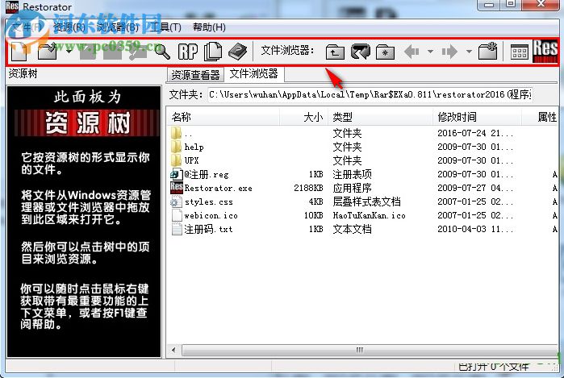Select the UPX folder icon
The image size is (564, 378).
[x=176, y=160]
